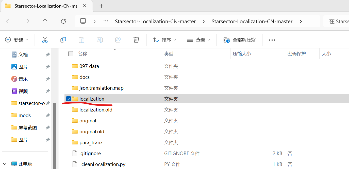349x169 pixels.
Task: Uncheck the localization folder checkbox
Action: 69,99
